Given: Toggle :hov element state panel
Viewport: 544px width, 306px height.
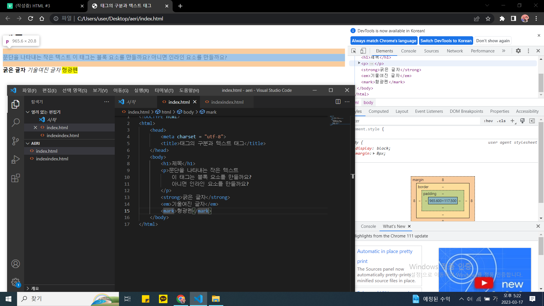Looking at the screenshot, I should pyautogui.click(x=488, y=121).
